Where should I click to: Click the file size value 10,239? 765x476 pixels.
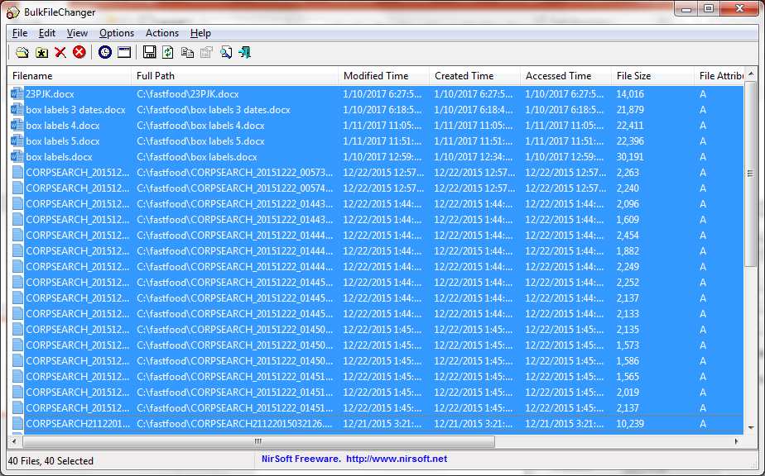(630, 424)
